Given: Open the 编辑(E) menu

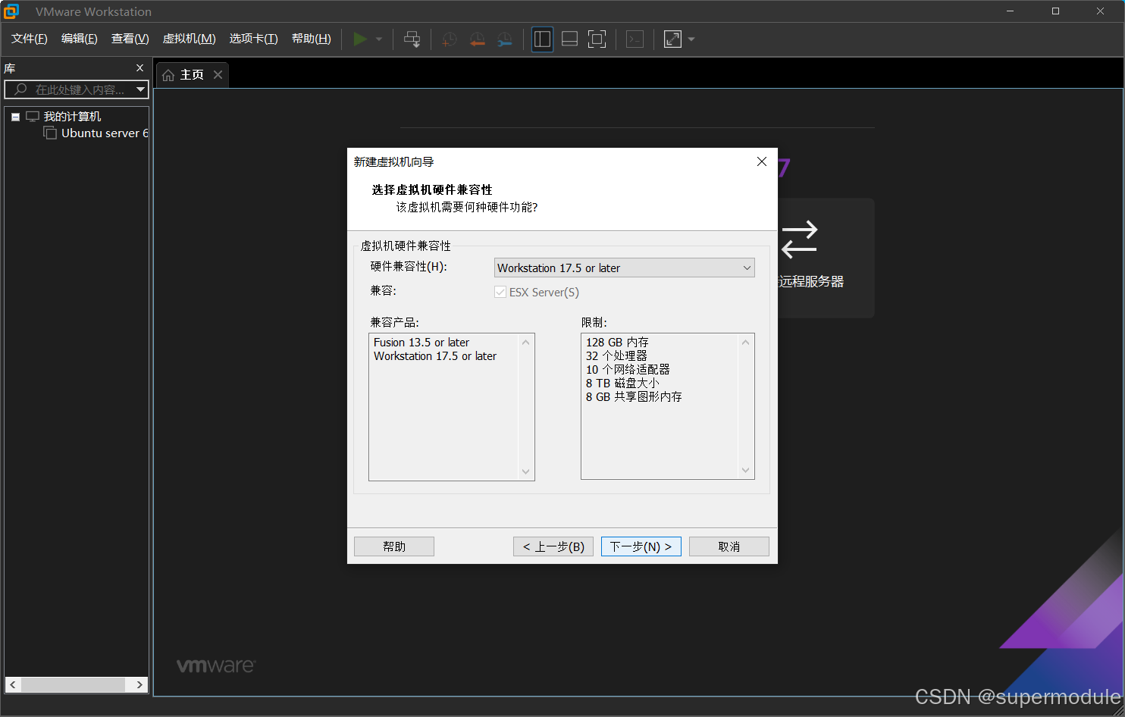Looking at the screenshot, I should point(80,39).
